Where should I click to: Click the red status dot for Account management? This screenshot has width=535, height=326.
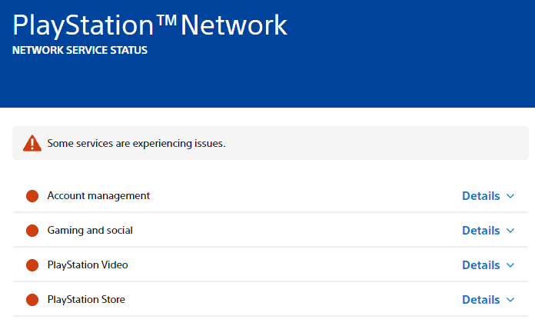pyautogui.click(x=32, y=196)
